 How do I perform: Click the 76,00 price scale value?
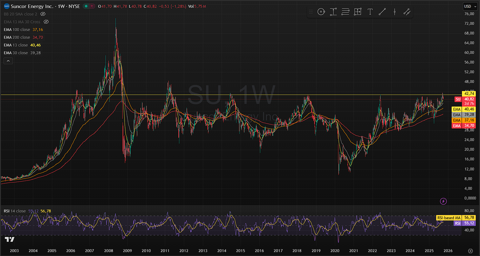(469, 14)
